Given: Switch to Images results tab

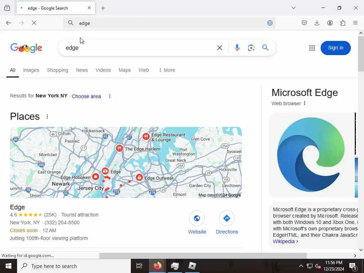Looking at the screenshot, I should 31,70.
